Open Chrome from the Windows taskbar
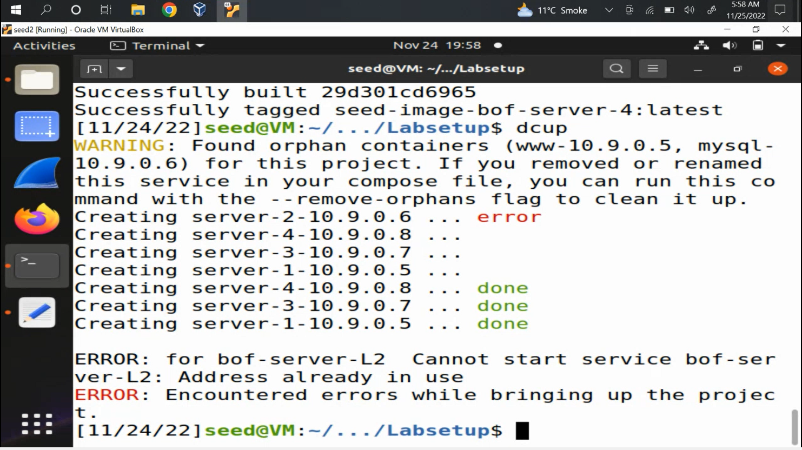This screenshot has width=802, height=450. 169,10
